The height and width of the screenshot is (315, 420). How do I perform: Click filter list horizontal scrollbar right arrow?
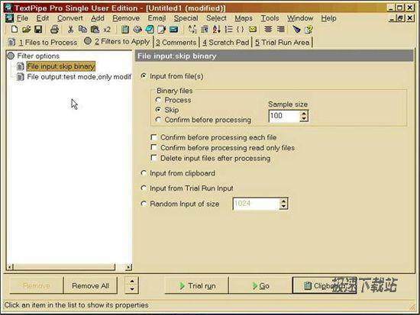(x=128, y=267)
